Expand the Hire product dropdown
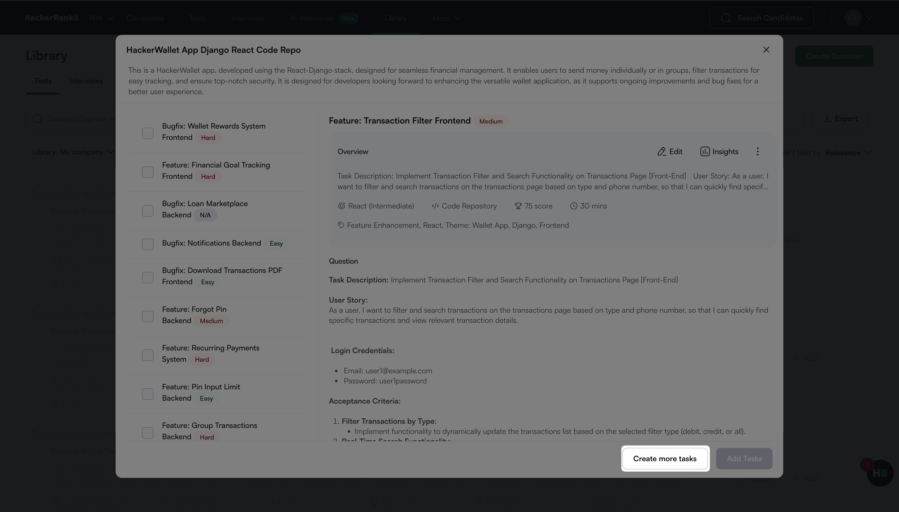This screenshot has height=512, width=899. coord(101,18)
